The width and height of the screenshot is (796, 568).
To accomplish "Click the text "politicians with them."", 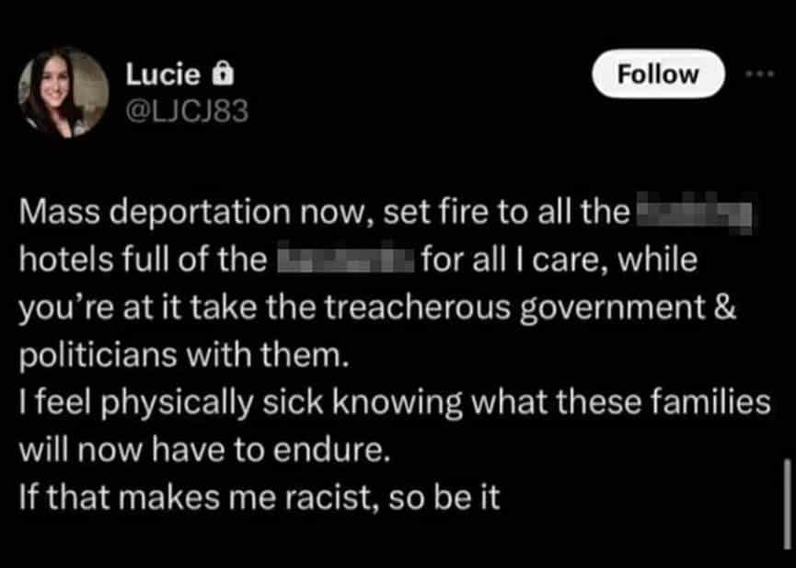I will [x=184, y=354].
